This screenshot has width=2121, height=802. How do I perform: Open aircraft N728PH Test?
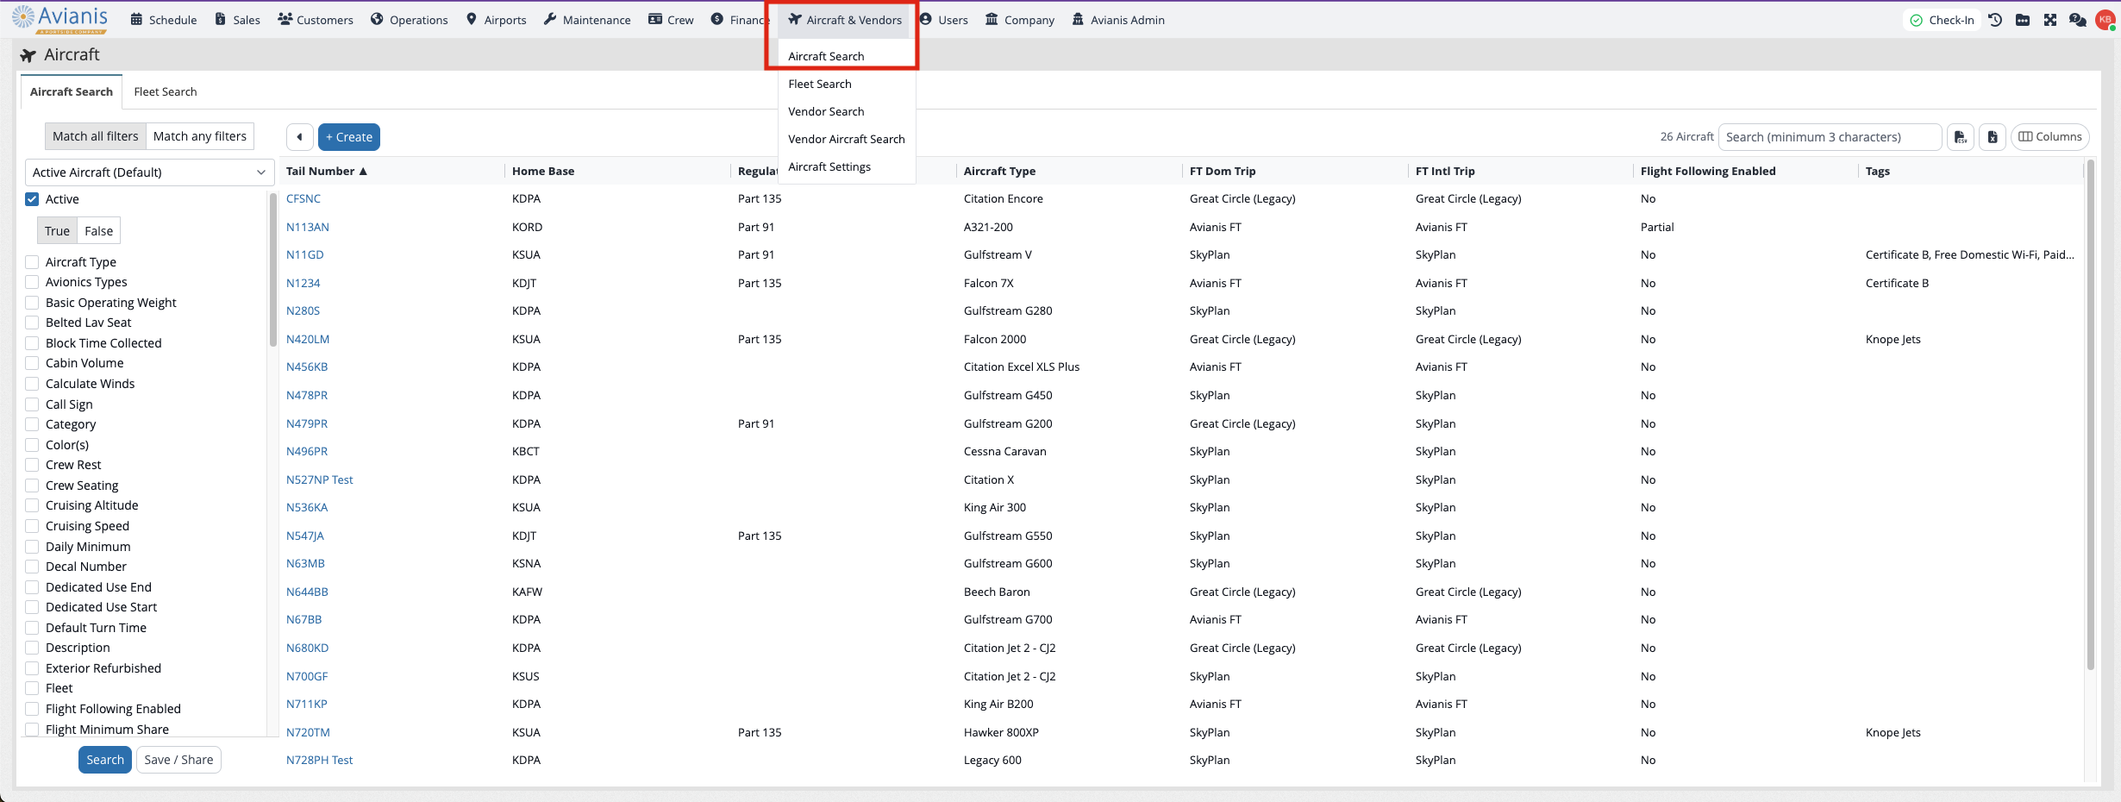[320, 760]
